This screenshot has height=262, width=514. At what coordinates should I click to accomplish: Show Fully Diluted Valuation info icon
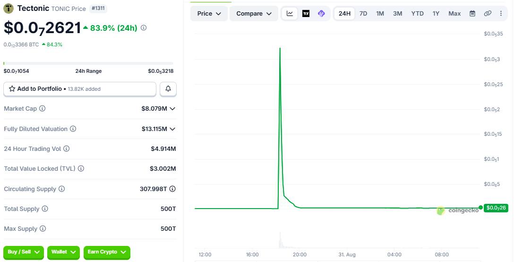tap(73, 129)
